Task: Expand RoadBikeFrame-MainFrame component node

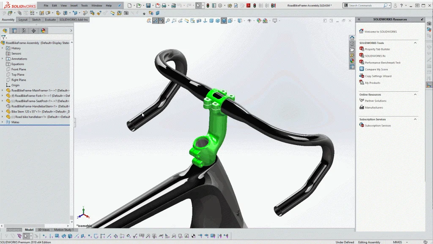Action: [3, 90]
